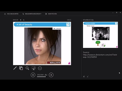Click the slide counter 393/347 dia

pyautogui.click(x=42, y=75)
